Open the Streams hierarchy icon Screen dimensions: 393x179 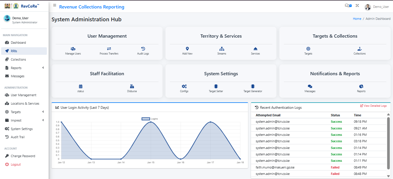click(x=222, y=49)
